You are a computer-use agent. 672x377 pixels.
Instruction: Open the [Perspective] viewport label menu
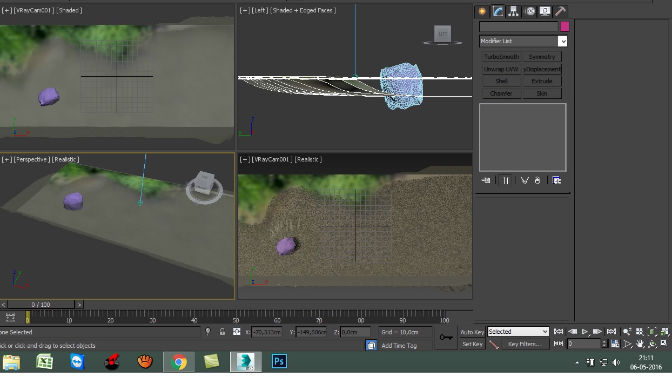click(32, 159)
